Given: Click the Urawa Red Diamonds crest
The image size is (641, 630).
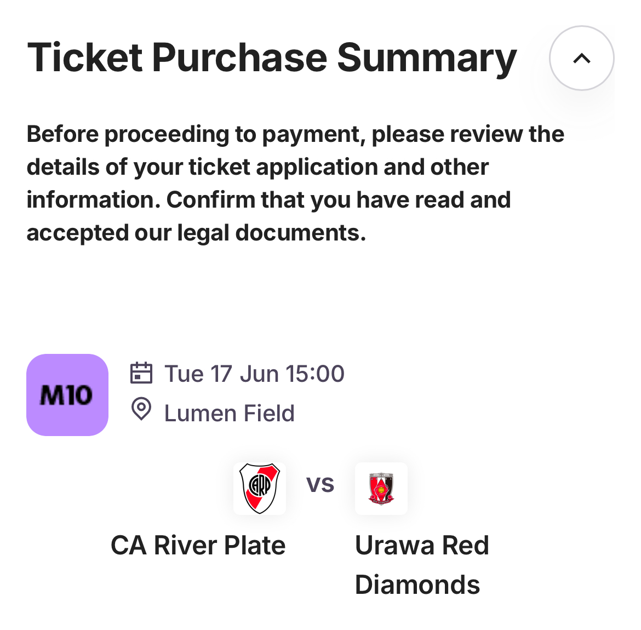Looking at the screenshot, I should coord(381,489).
